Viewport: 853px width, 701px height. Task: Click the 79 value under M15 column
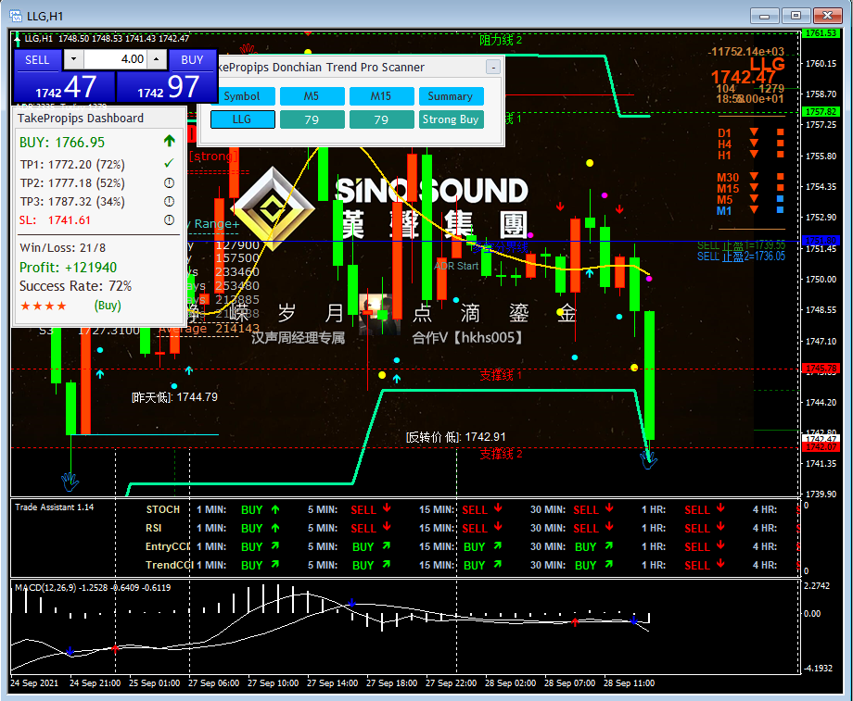click(x=381, y=119)
